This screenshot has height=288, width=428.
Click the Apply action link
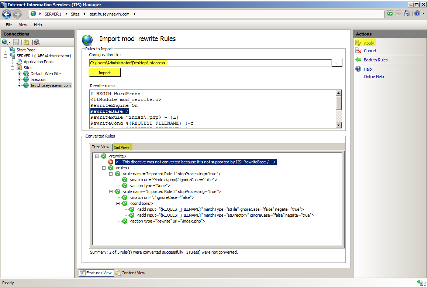click(x=369, y=43)
